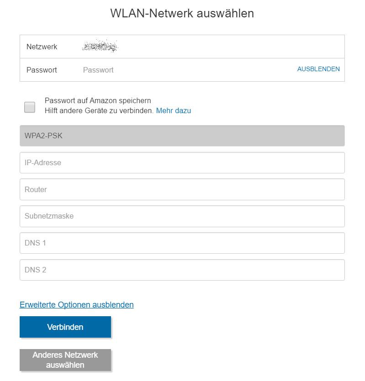Image resolution: width=365 pixels, height=381 pixels.
Task: Click the WLAN-Netzwerk auswählen heading
Action: (182, 13)
